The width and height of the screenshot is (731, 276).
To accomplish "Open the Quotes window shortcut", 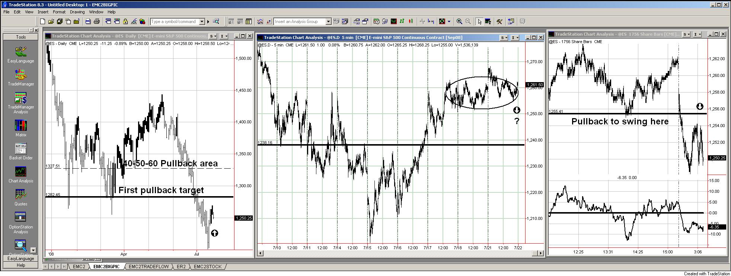I will 21,197.
